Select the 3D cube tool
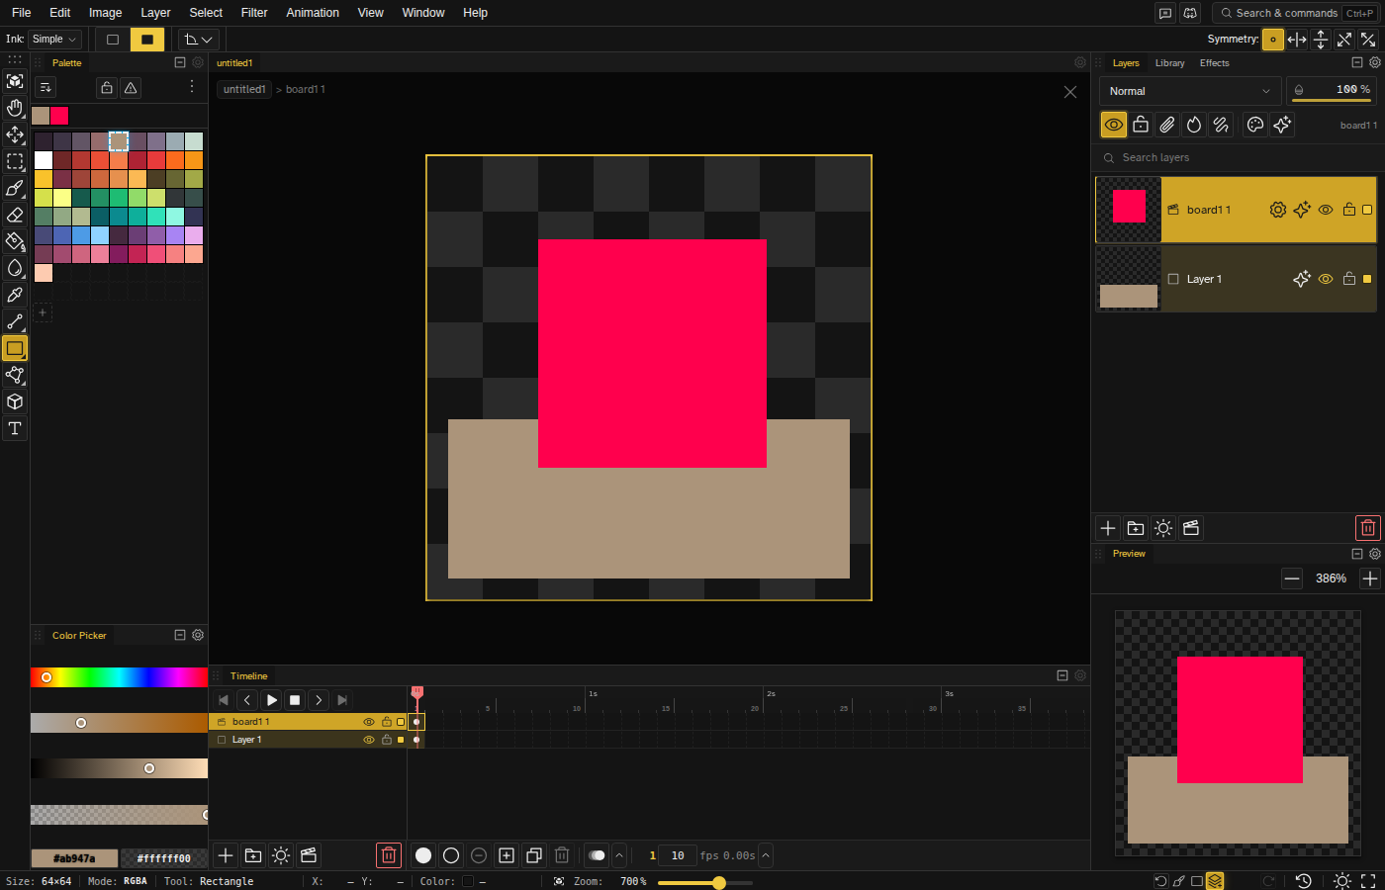1385x890 pixels. (15, 401)
